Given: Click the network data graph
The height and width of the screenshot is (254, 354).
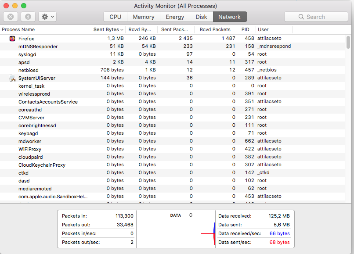Looking at the screenshot, I should (x=176, y=234).
